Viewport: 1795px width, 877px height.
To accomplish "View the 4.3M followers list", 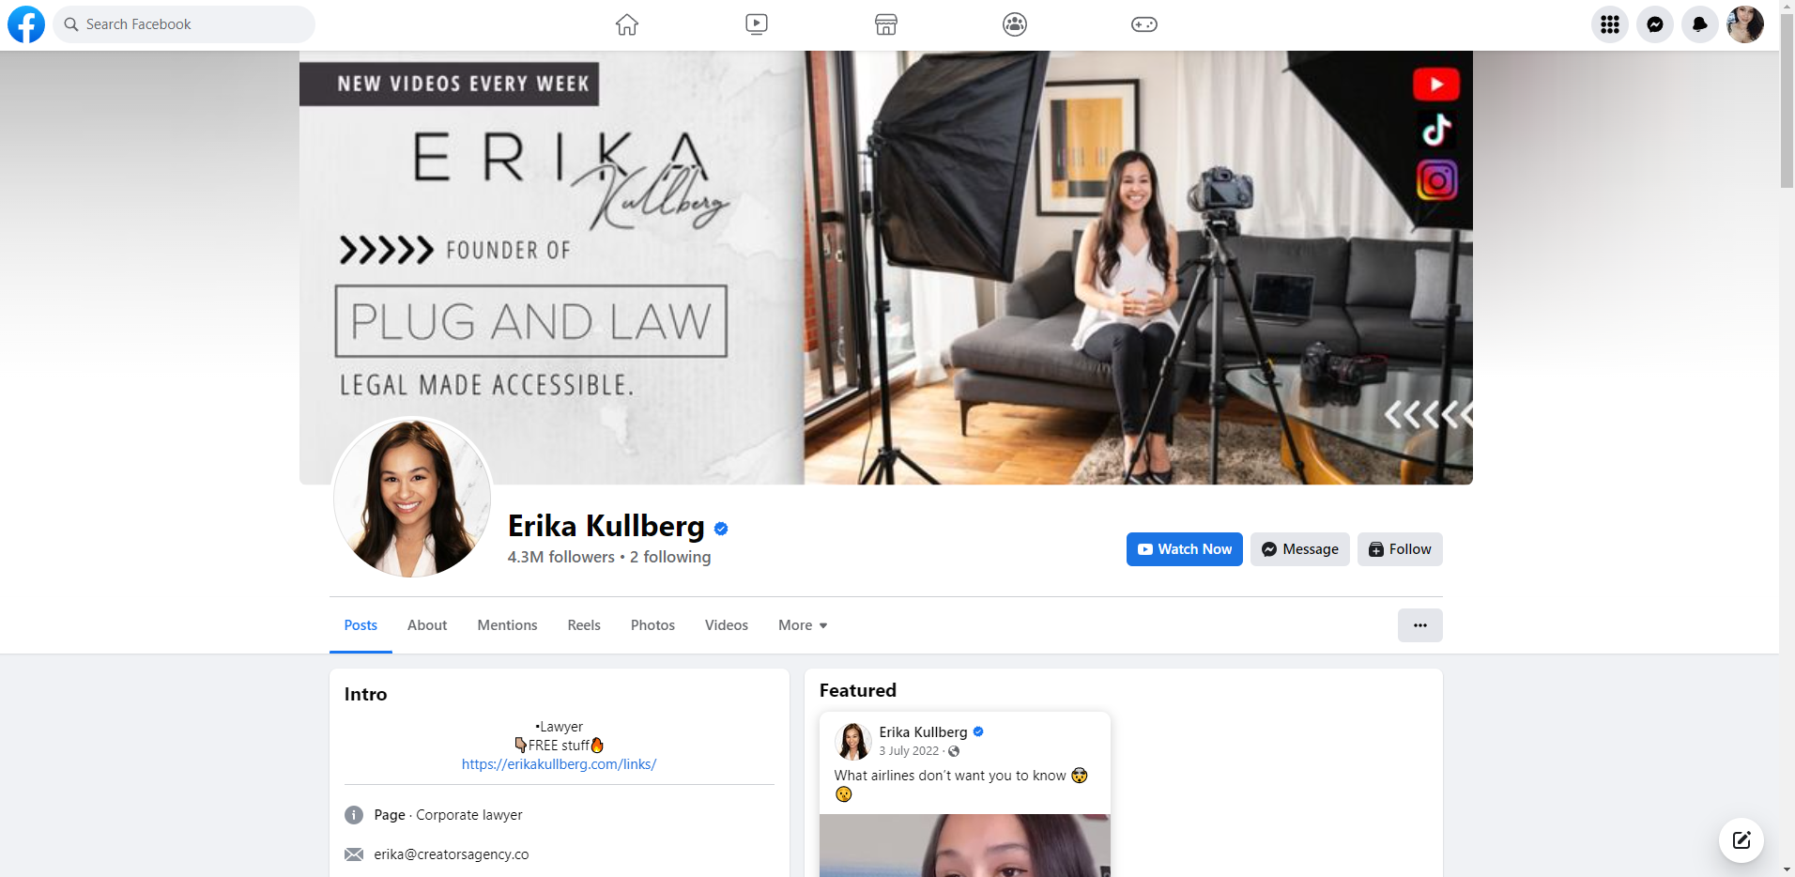I will tap(561, 557).
